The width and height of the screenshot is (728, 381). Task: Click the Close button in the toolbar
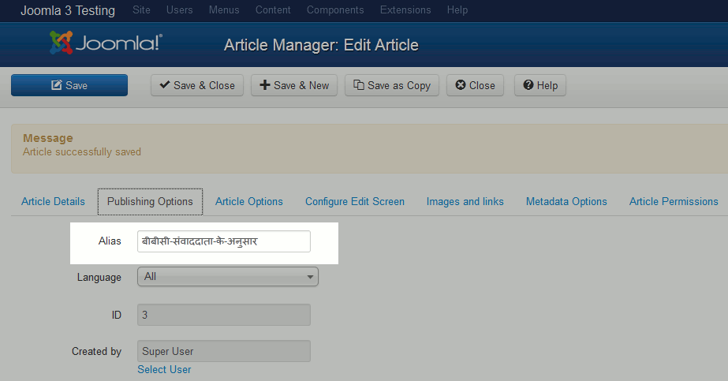(475, 85)
